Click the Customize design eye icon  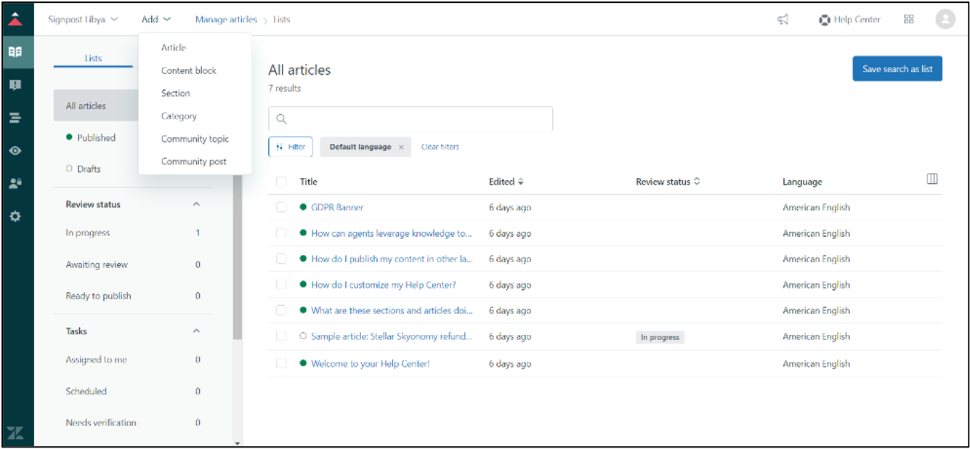[15, 150]
